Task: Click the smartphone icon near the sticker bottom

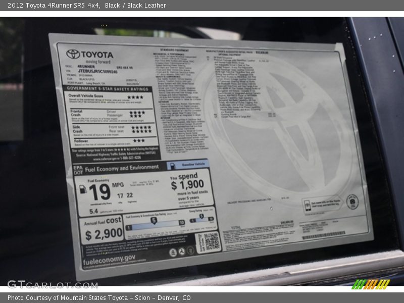Action: 307,206
